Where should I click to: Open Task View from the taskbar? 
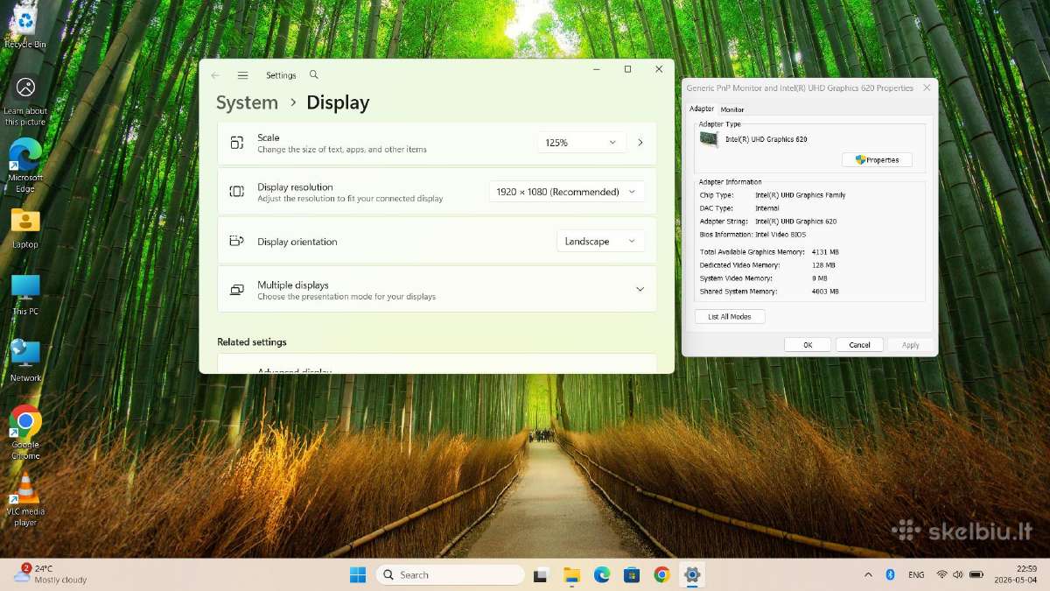click(x=541, y=574)
